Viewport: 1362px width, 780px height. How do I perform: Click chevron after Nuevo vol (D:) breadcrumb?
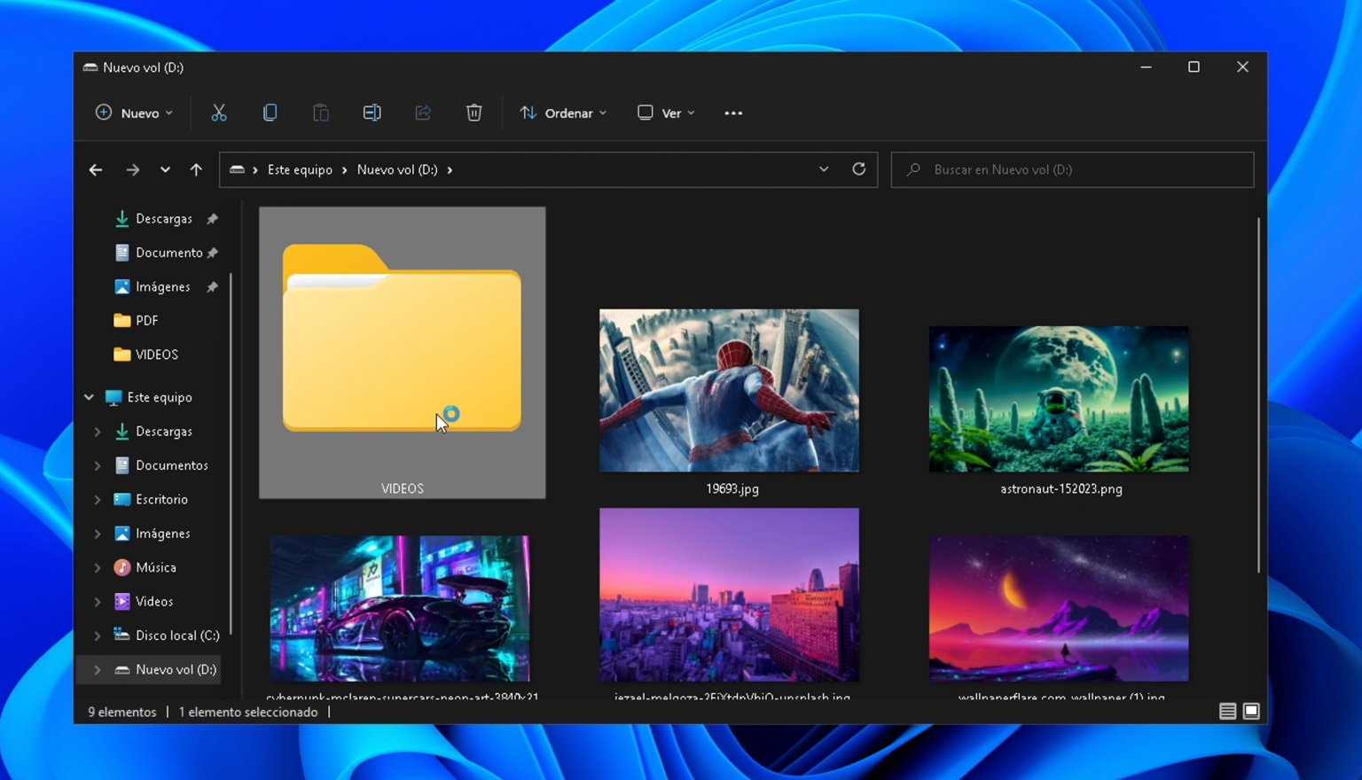tap(450, 169)
